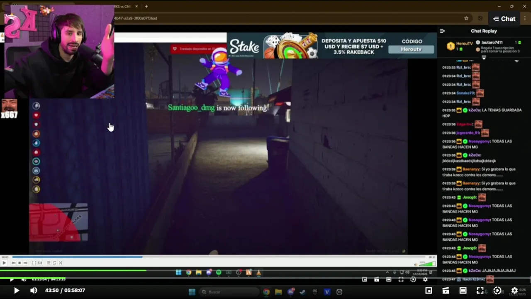Collapse Chat Replay panel arrow icon
Screen dimensions: 531x299
pyautogui.click(x=442, y=31)
